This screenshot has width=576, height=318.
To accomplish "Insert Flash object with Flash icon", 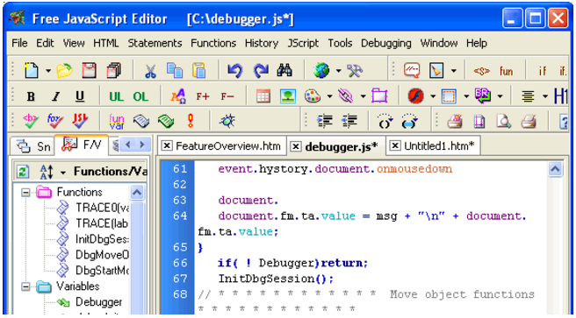I will 416,96.
